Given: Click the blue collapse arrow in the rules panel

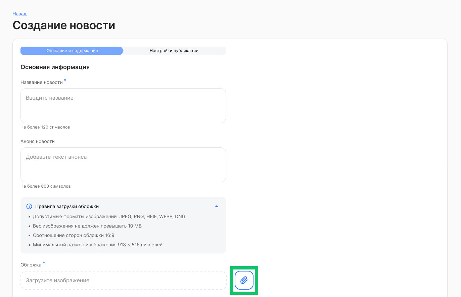Looking at the screenshot, I should (x=217, y=206).
